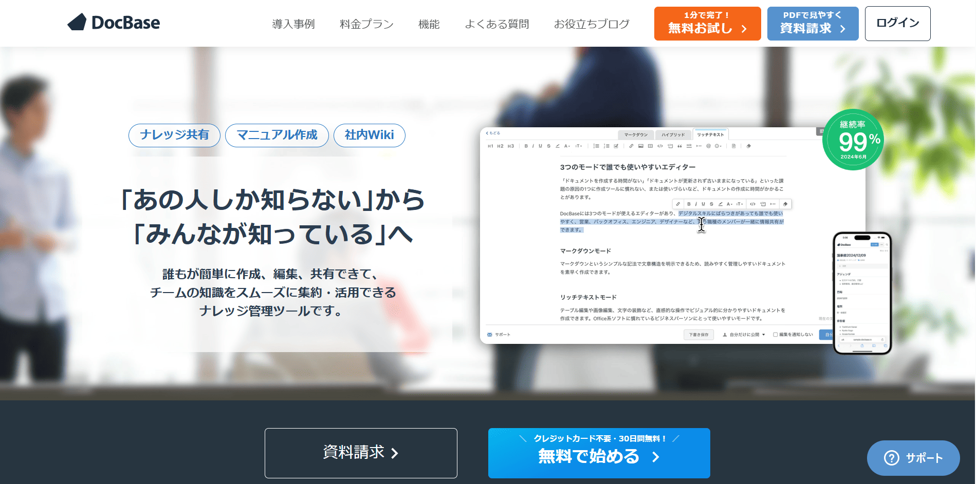Click the マークダウンモード heading text
Image resolution: width=976 pixels, height=484 pixels.
[585, 251]
